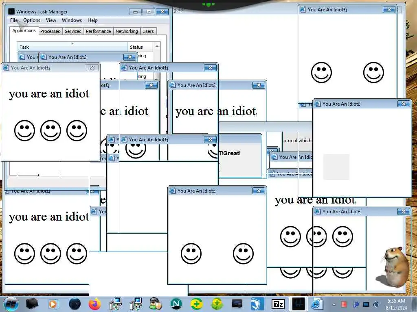This screenshot has width=417, height=312.
Task: Open the Windows Start orb
Action: coord(11,304)
